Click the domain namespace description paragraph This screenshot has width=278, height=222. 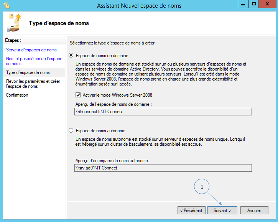pos(161,74)
